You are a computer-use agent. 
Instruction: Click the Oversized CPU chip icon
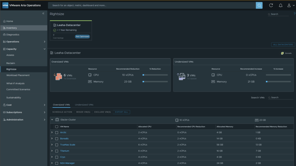(90, 75)
